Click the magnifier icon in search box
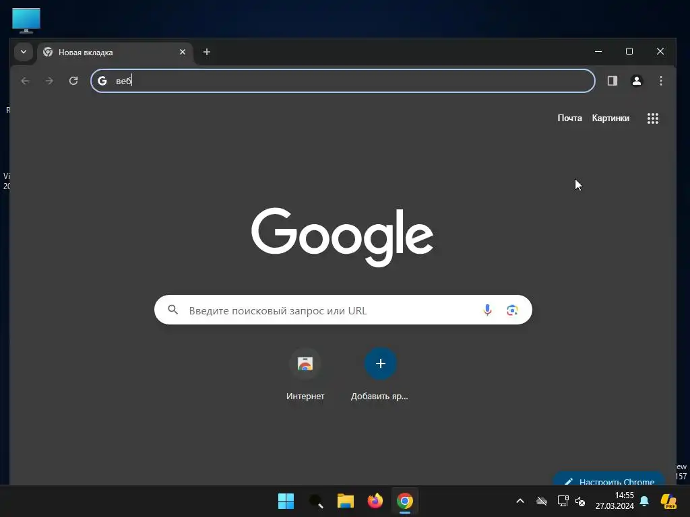 tap(173, 310)
